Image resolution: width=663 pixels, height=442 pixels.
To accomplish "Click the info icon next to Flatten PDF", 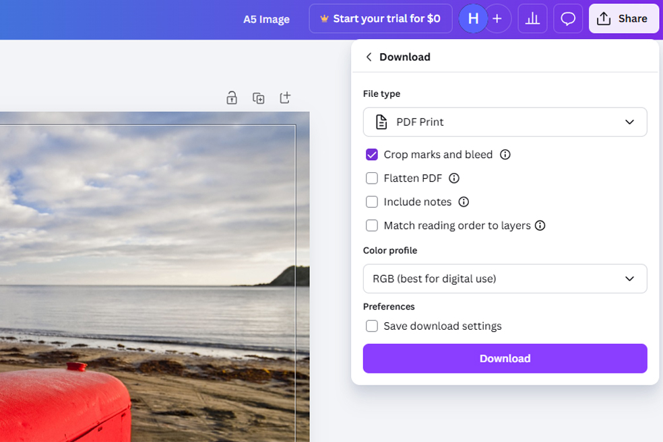I will coord(453,178).
